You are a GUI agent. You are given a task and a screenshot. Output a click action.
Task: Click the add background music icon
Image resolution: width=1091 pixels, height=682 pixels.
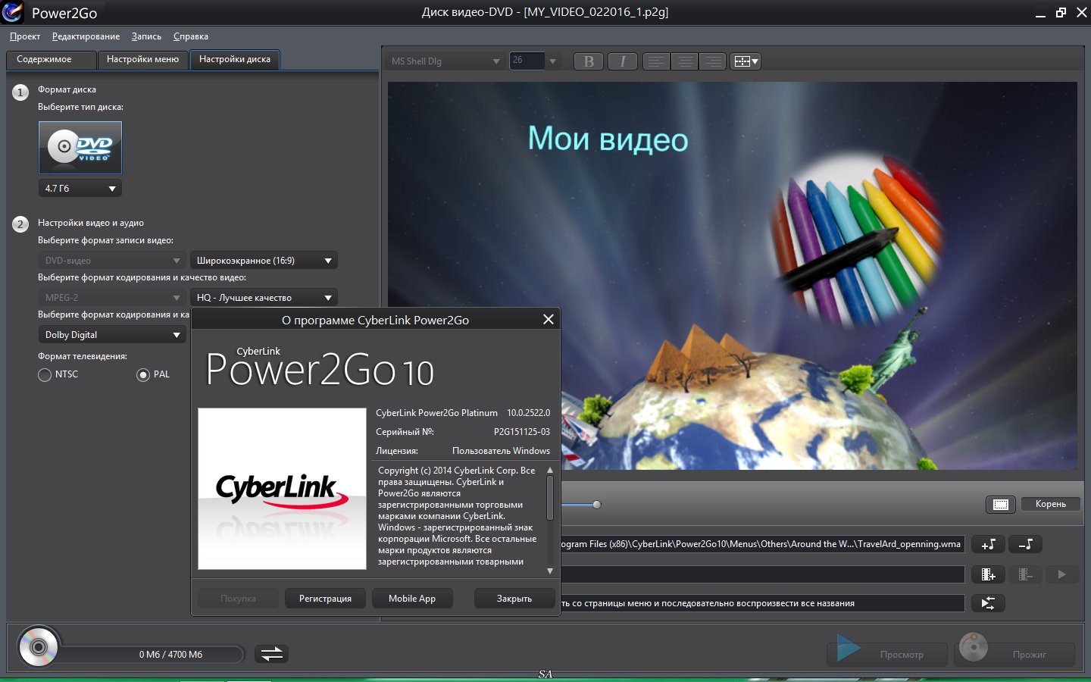click(x=988, y=544)
